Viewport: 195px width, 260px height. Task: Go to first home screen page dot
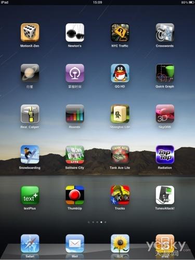click(89, 222)
